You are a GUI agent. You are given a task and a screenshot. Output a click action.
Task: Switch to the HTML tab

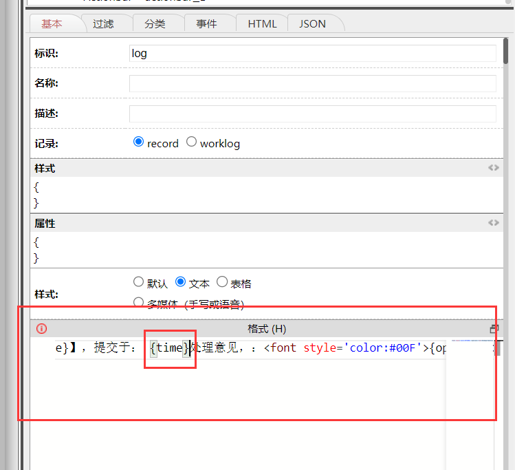(262, 23)
